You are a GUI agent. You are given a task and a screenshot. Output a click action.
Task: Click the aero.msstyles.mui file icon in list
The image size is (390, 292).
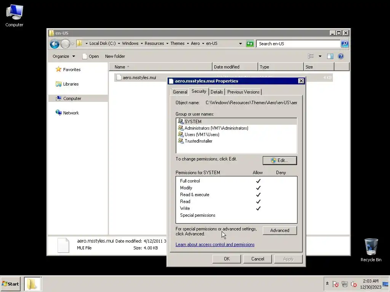click(119, 78)
